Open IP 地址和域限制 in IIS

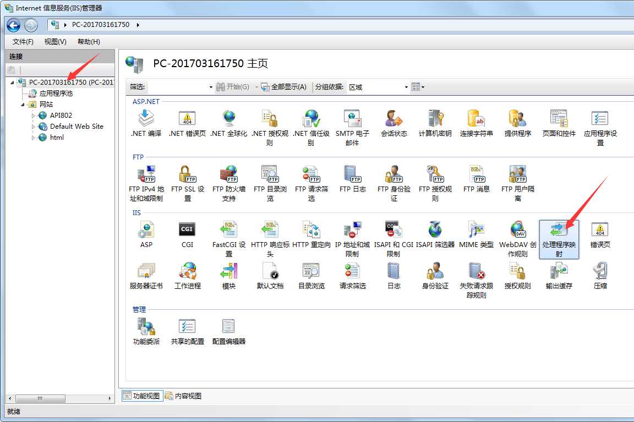coord(352,239)
